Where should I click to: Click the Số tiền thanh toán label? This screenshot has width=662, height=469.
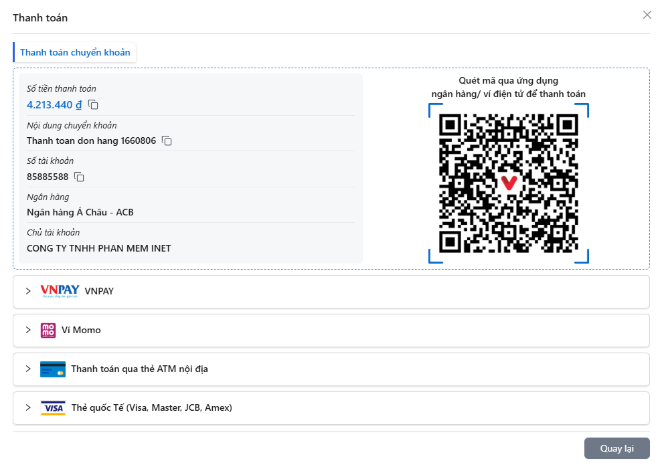(x=61, y=89)
